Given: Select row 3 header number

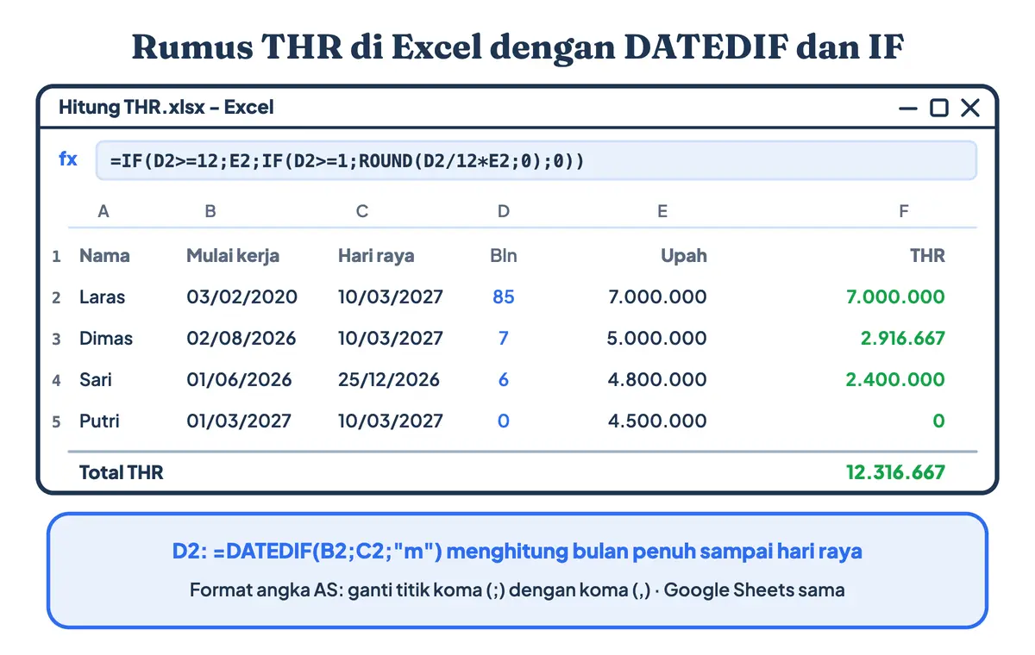Looking at the screenshot, I should pyautogui.click(x=56, y=339).
